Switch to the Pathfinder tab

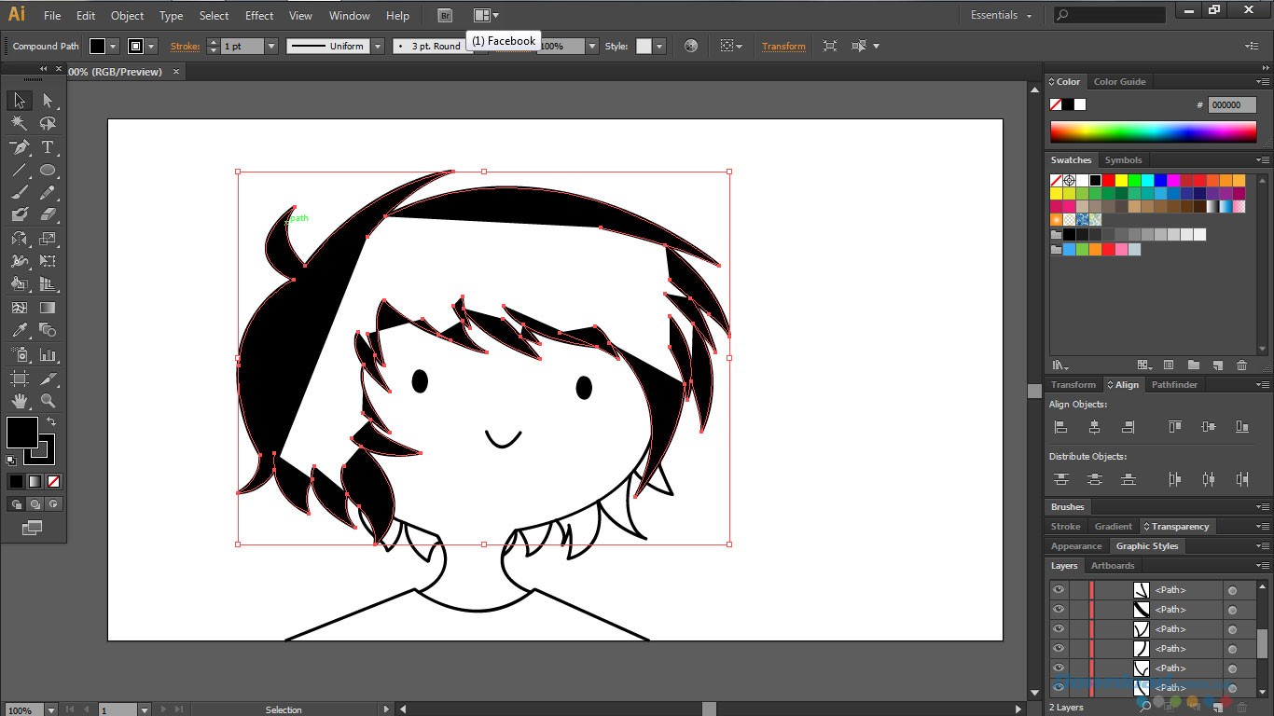tap(1174, 384)
